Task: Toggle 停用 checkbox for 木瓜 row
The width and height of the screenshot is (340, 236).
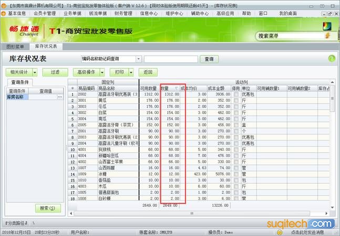Action: (236, 186)
